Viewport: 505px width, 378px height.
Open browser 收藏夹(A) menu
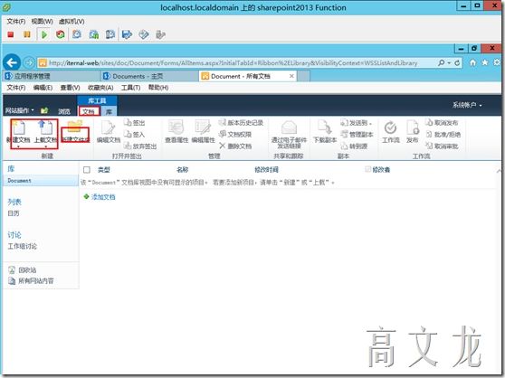point(100,88)
